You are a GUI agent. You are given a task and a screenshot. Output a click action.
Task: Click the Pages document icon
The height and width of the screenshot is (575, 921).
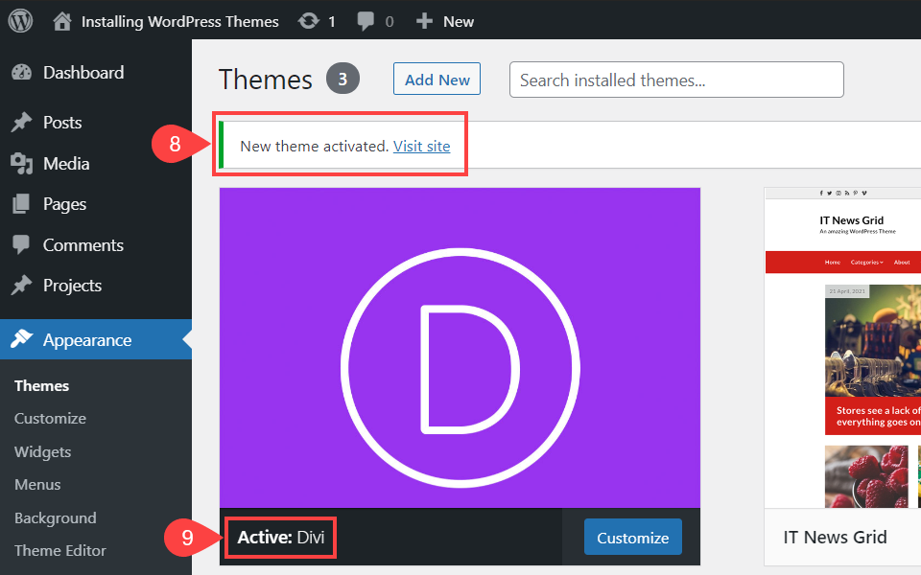pos(23,203)
